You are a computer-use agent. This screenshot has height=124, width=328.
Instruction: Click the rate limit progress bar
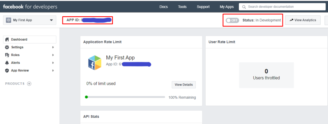(x=125, y=97)
